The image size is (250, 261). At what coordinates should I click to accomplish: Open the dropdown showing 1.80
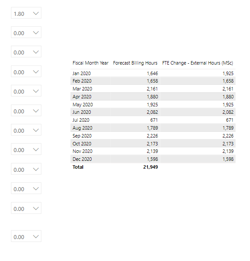(x=26, y=13)
